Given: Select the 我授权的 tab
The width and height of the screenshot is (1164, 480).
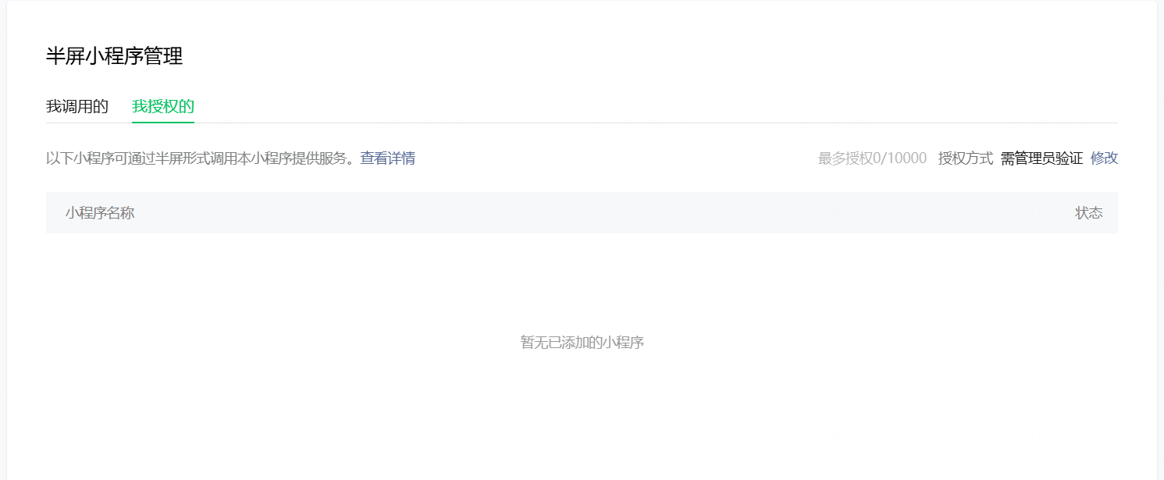Looking at the screenshot, I should [163, 107].
